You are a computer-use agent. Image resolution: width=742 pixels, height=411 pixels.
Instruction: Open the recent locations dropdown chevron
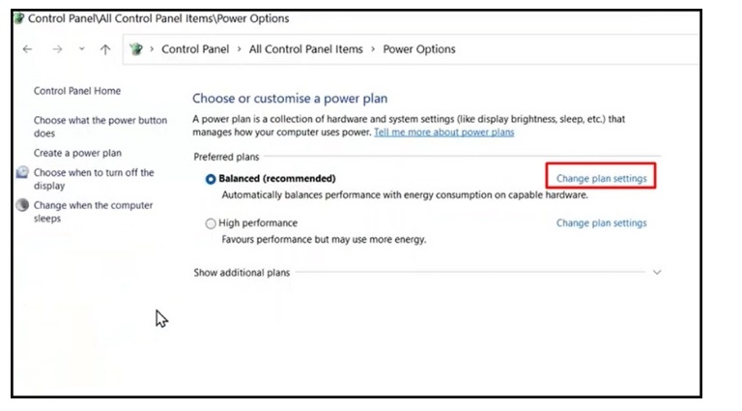coord(81,49)
